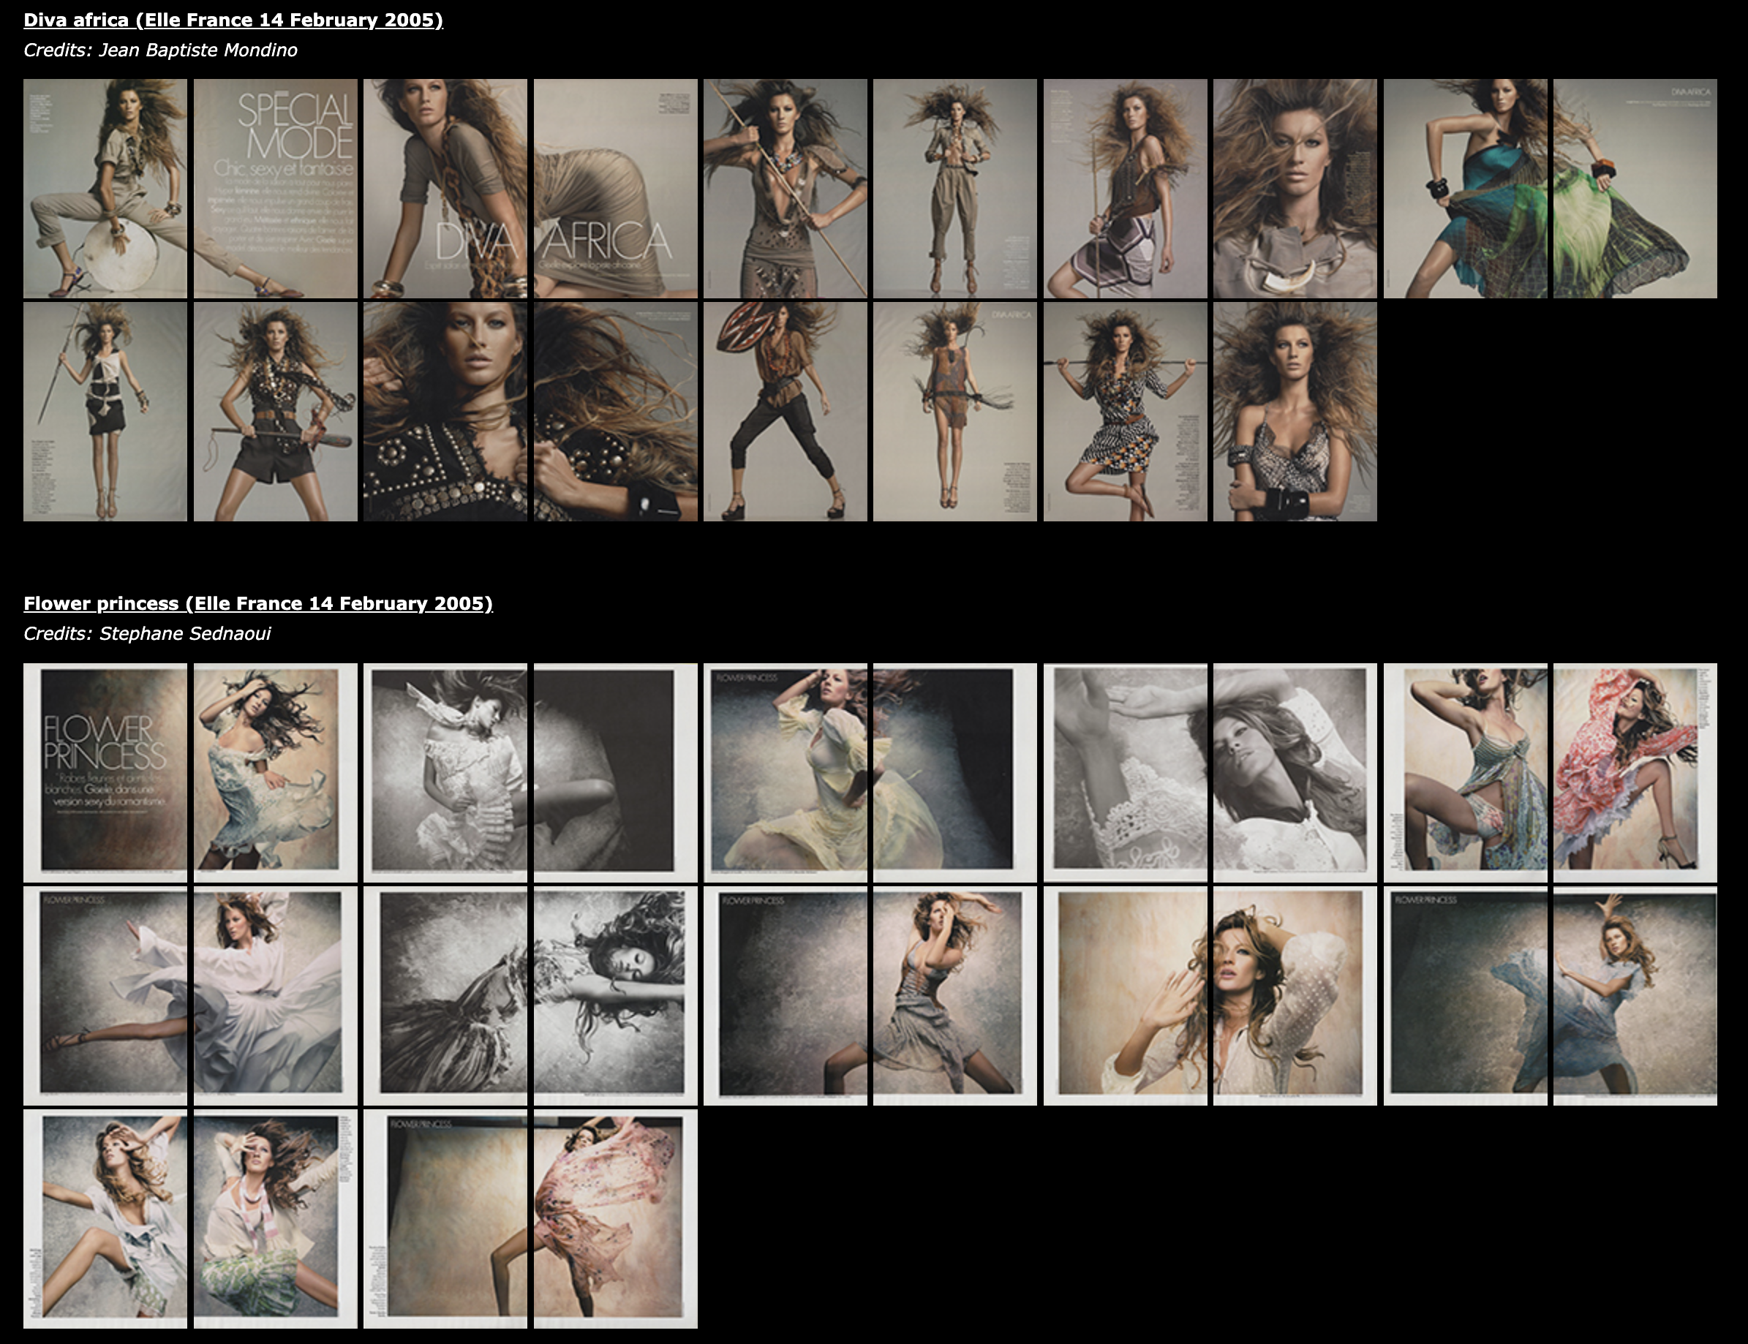This screenshot has height=1344, width=1748.
Task: Open the white sheer polka-dot blouse thumbnail
Action: click(x=1295, y=995)
